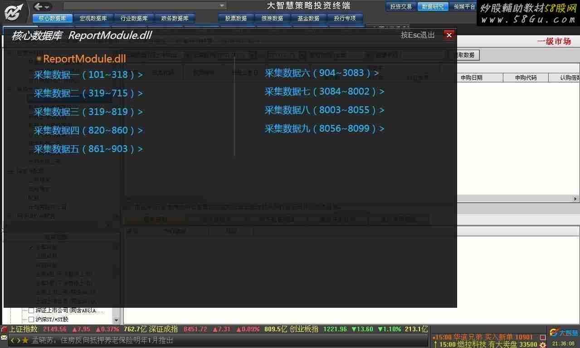This screenshot has width=580, height=348.
Task: Open 采集数据七（3084~8002）link
Action: pyautogui.click(x=325, y=91)
